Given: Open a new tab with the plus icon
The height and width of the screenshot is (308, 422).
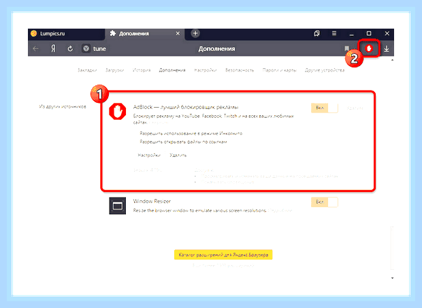Looking at the screenshot, I should (195, 33).
